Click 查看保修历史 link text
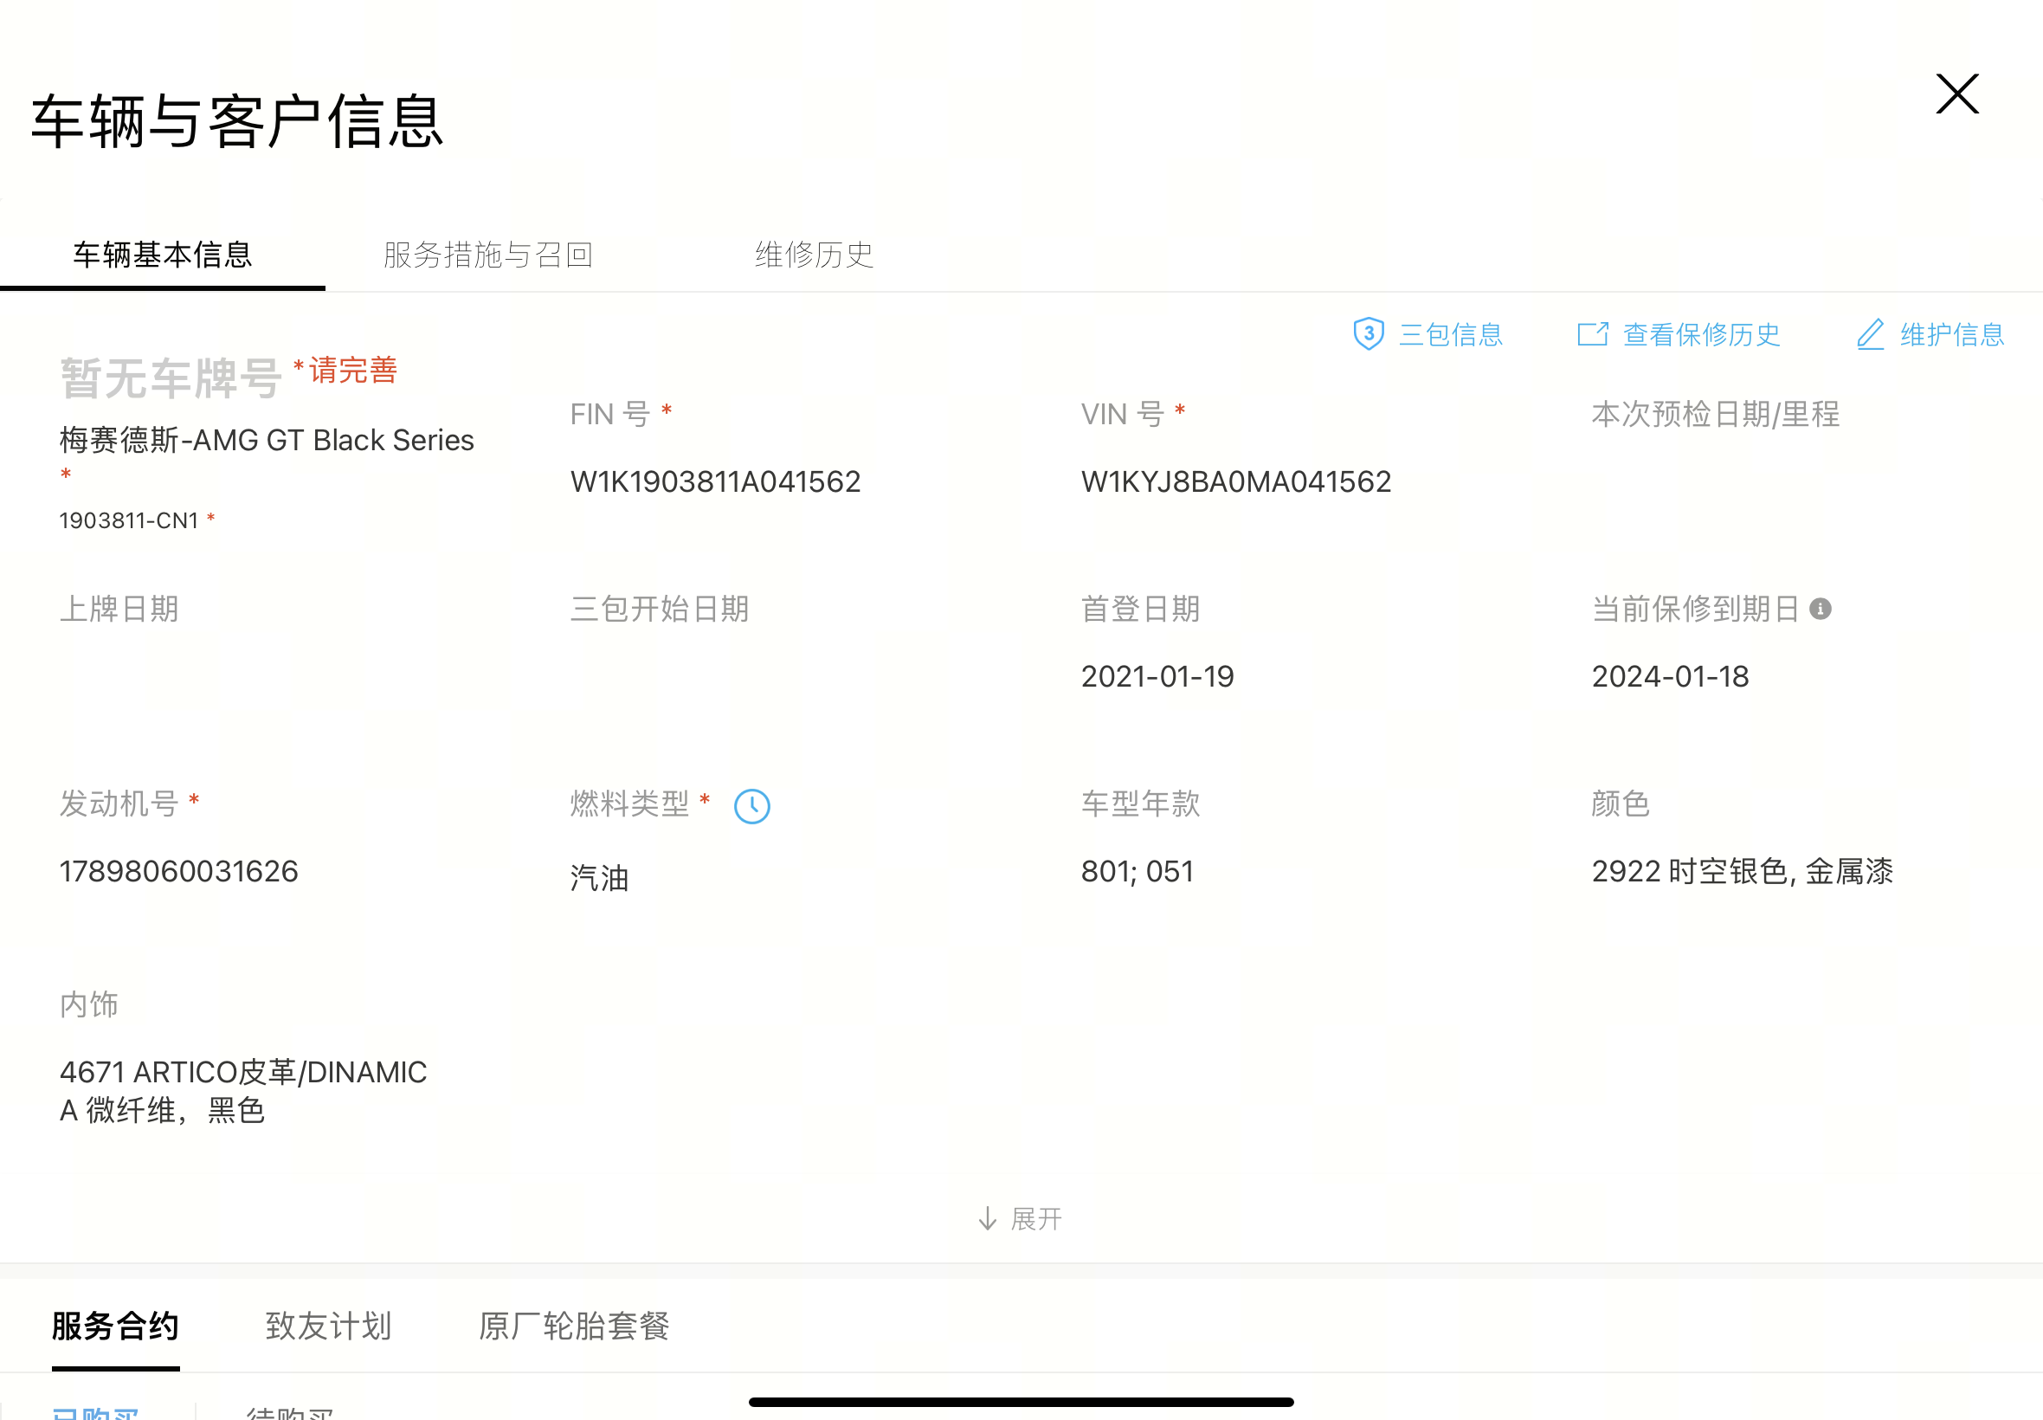The height and width of the screenshot is (1420, 2043). (1700, 334)
